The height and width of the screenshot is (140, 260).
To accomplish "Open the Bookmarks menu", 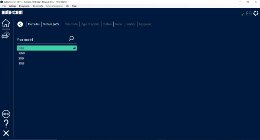I will coord(38,6).
